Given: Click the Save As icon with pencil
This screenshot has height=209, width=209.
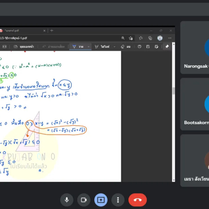Looking at the screenshot, I should 156,46.
